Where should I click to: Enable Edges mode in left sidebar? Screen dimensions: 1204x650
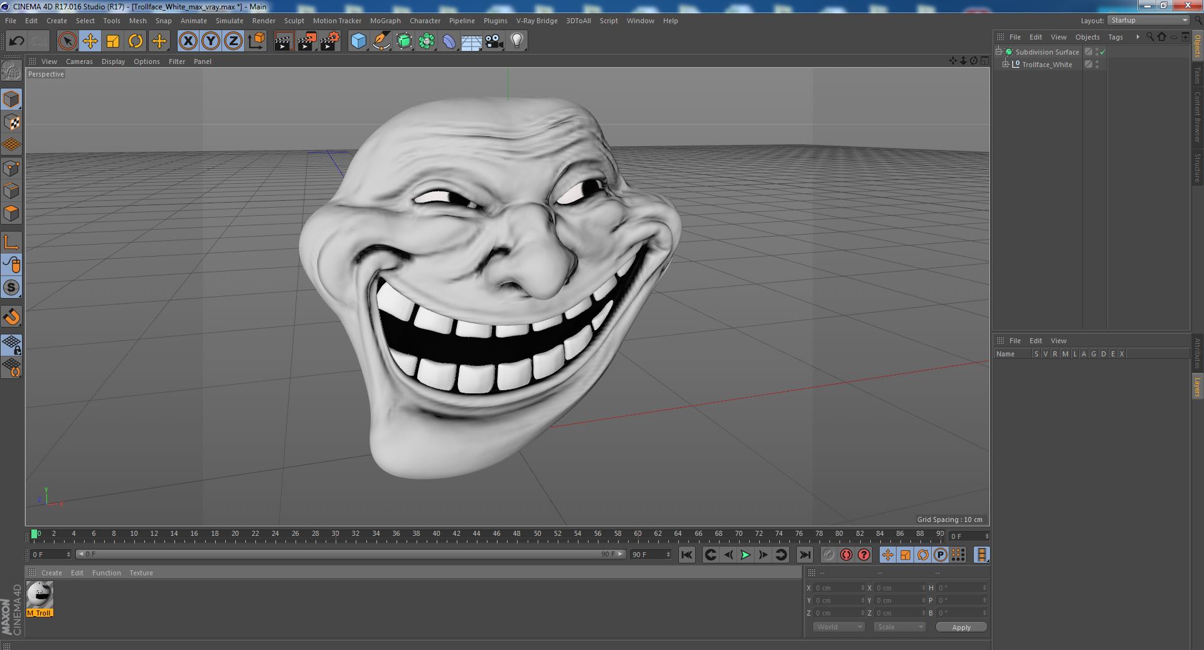point(11,191)
